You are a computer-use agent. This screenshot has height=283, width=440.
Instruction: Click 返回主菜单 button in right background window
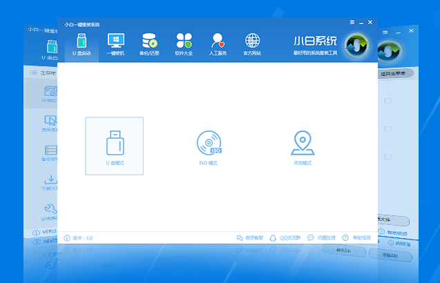[395, 73]
